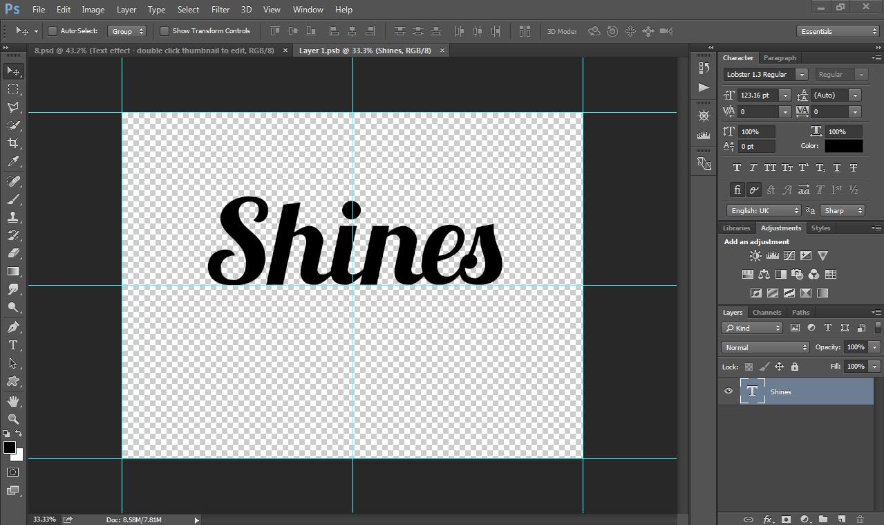Open layer styles via the fx icon
Viewport: 884px width, 525px height.
[767, 519]
